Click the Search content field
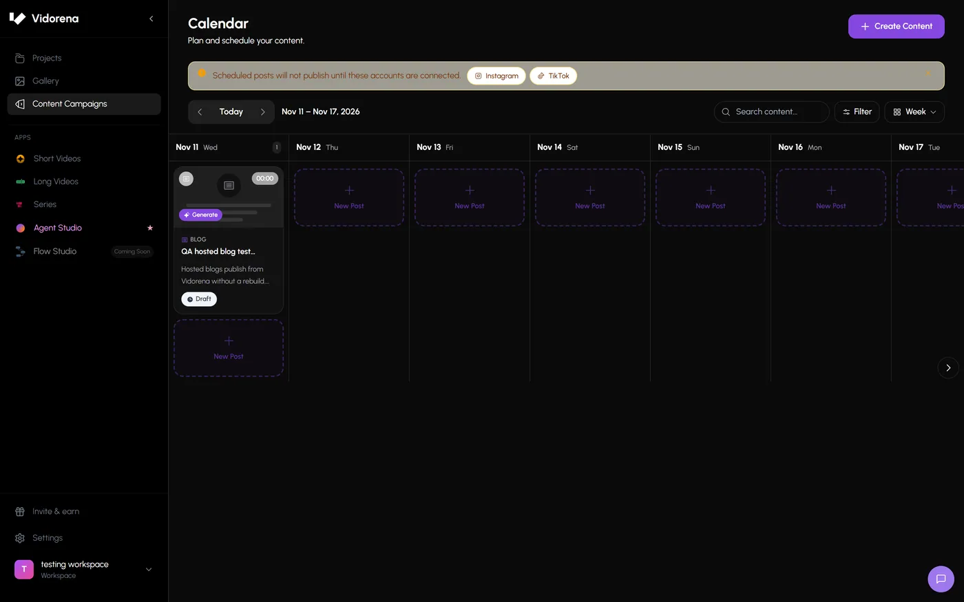Screen dimensions: 964x602 pos(772,111)
